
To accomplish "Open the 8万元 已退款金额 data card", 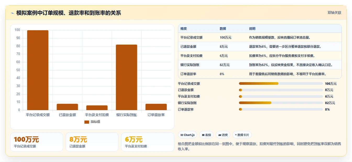I will [92, 142].
